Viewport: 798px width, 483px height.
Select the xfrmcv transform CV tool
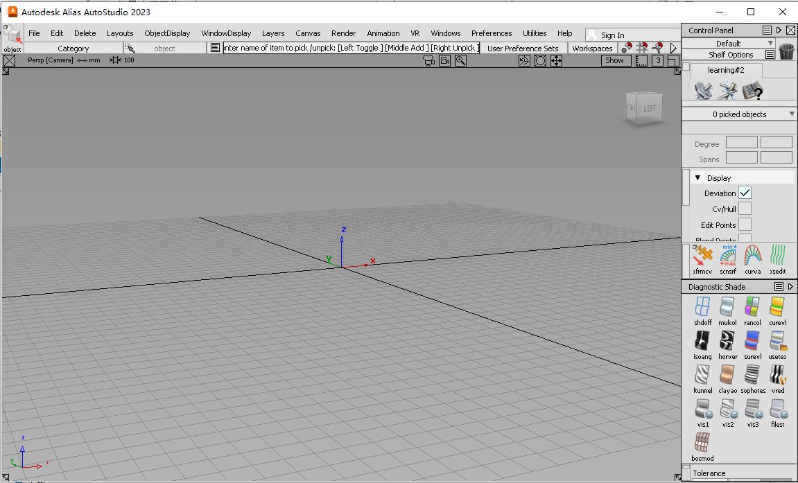(x=703, y=258)
